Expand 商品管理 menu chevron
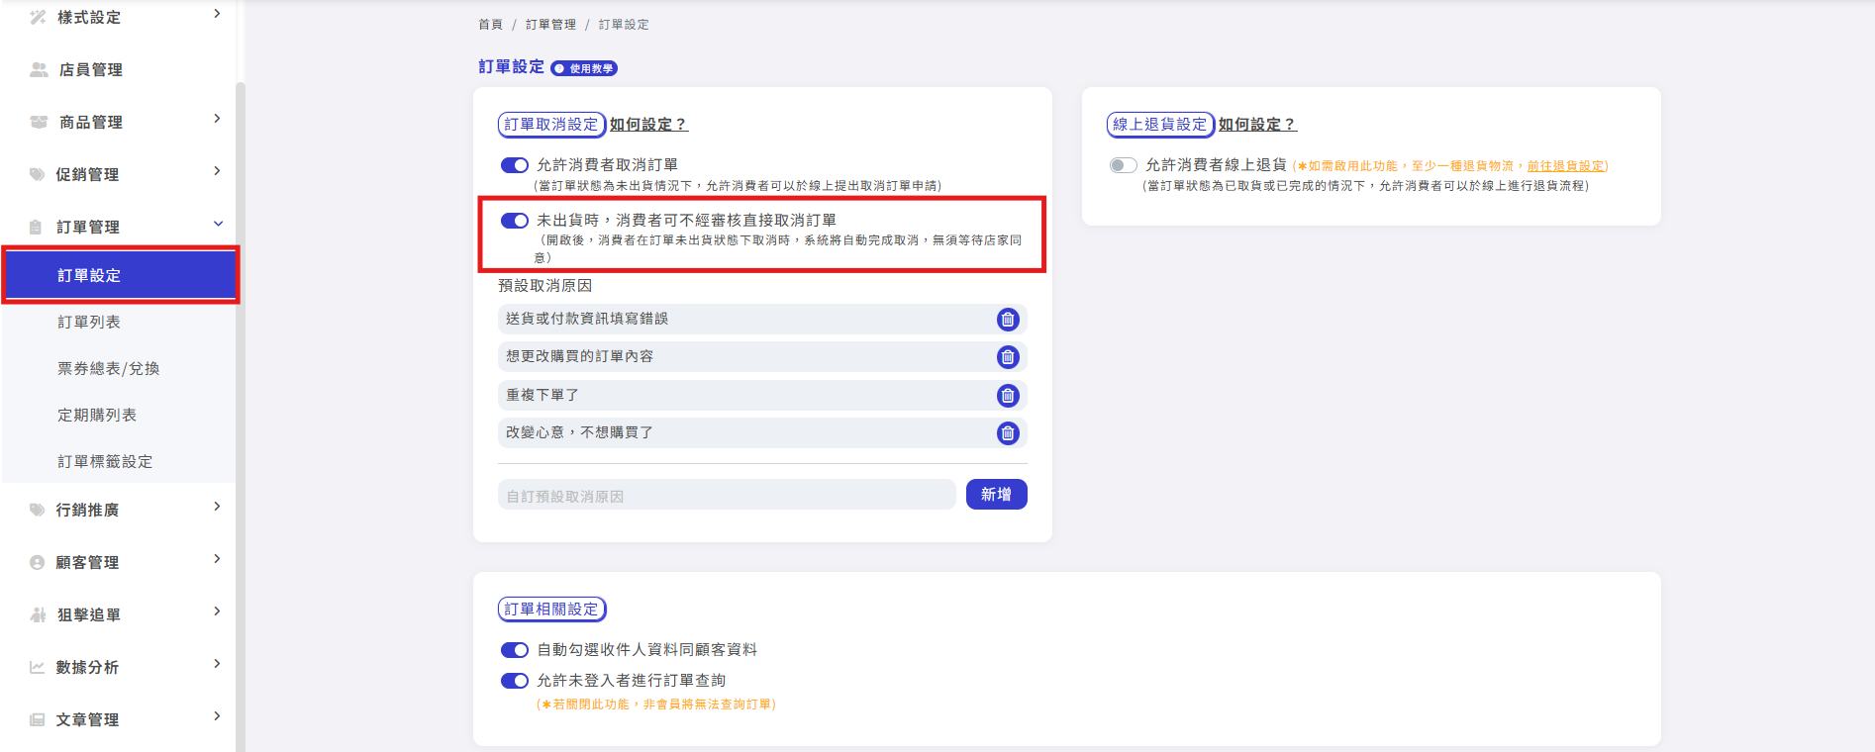The height and width of the screenshot is (752, 1875). coord(217,119)
